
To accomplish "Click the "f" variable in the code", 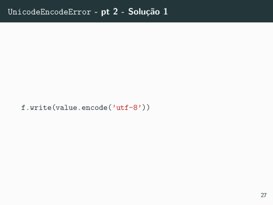I will 23,108.
